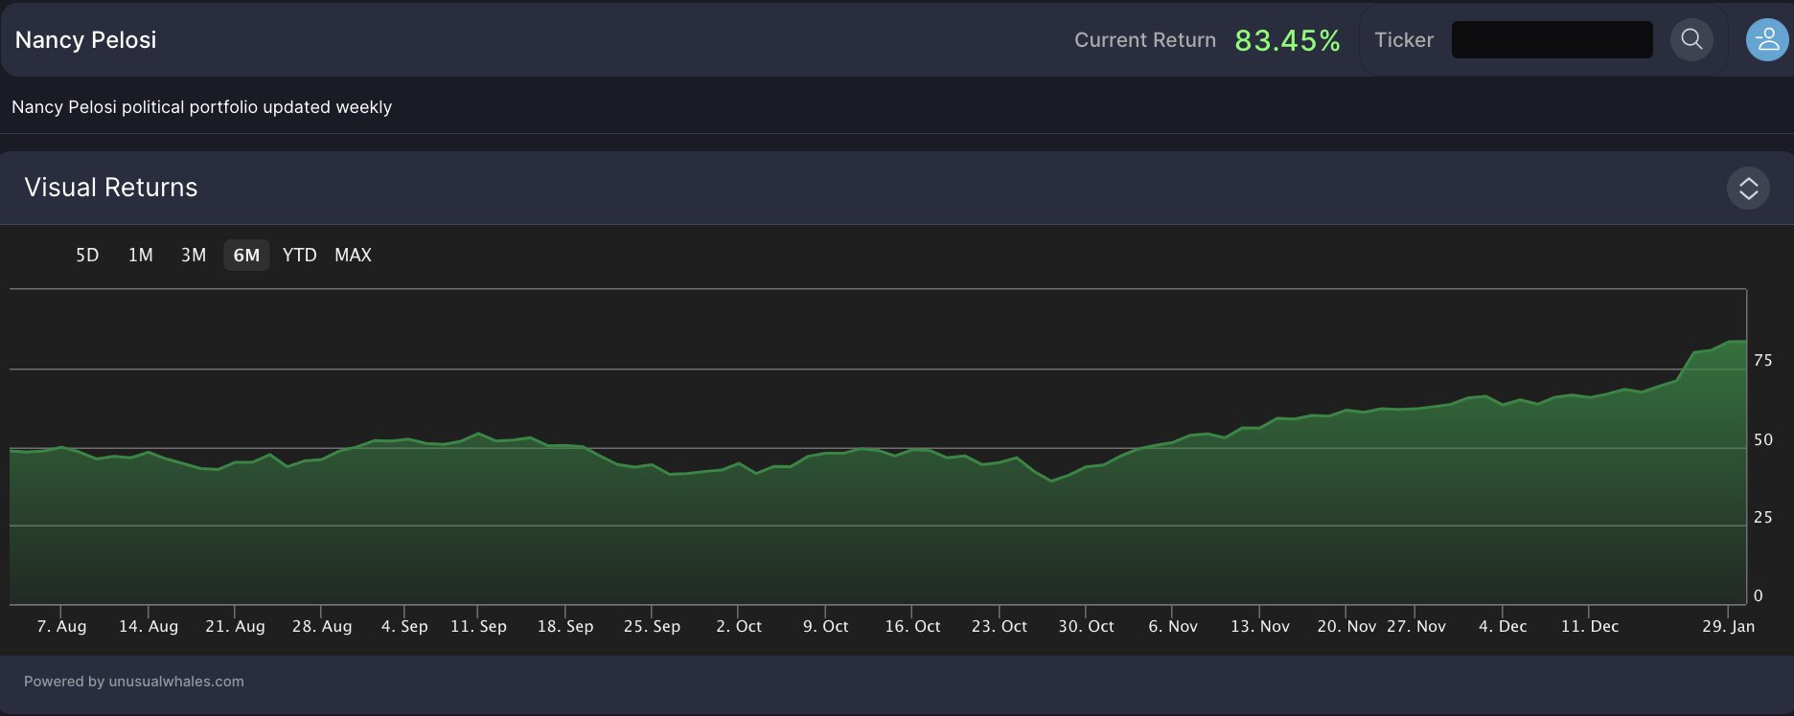This screenshot has width=1794, height=716.
Task: Click the 4. Sep axis label
Action: (404, 626)
